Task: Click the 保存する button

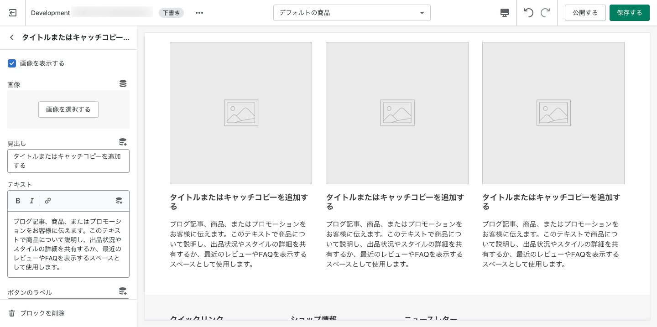Action: [x=630, y=13]
